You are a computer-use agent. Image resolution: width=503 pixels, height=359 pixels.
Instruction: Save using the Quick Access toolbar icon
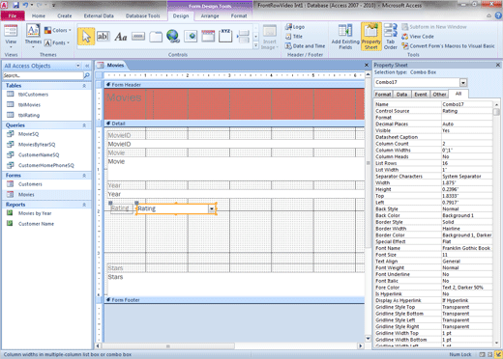pyautogui.click(x=16, y=5)
